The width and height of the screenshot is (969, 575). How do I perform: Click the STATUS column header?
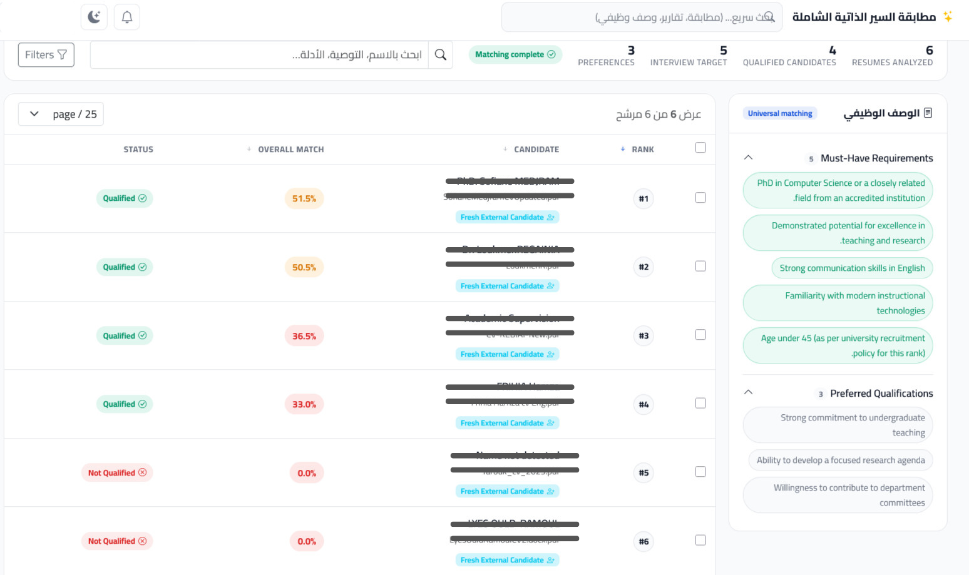click(x=138, y=150)
